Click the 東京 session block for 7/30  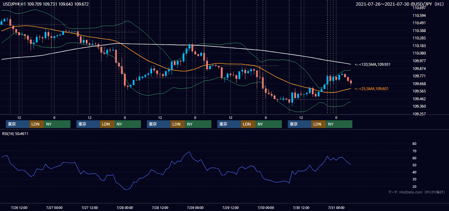(299, 124)
